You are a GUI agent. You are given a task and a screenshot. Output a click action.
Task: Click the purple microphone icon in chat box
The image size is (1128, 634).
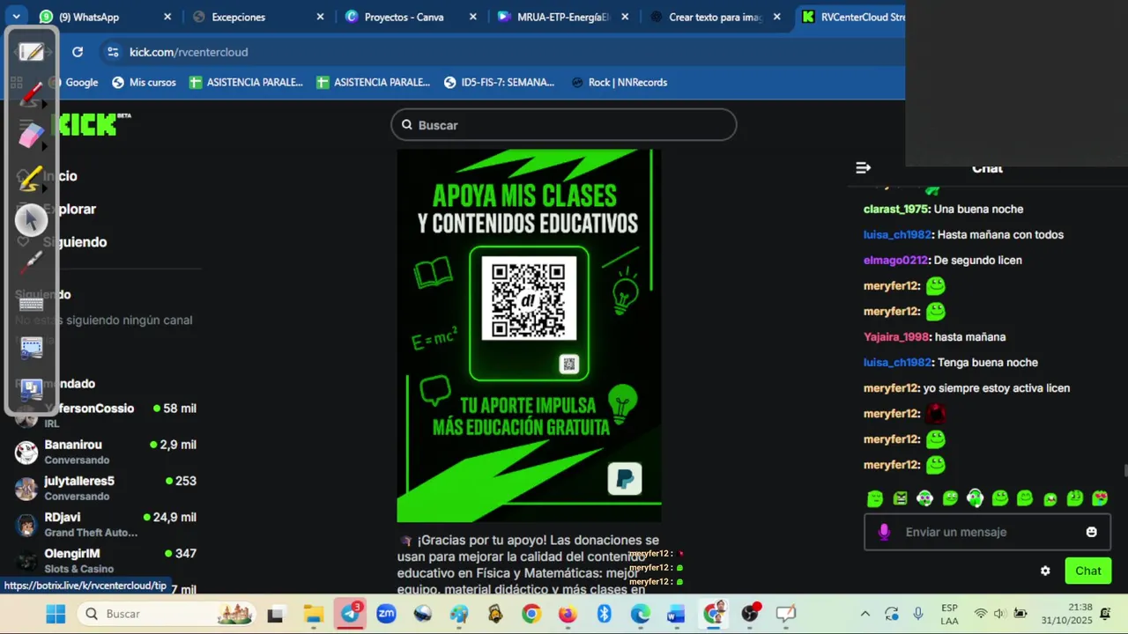click(884, 532)
